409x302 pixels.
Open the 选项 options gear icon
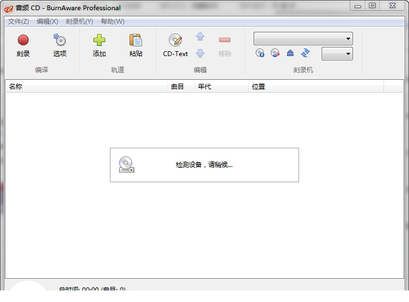pyautogui.click(x=60, y=40)
